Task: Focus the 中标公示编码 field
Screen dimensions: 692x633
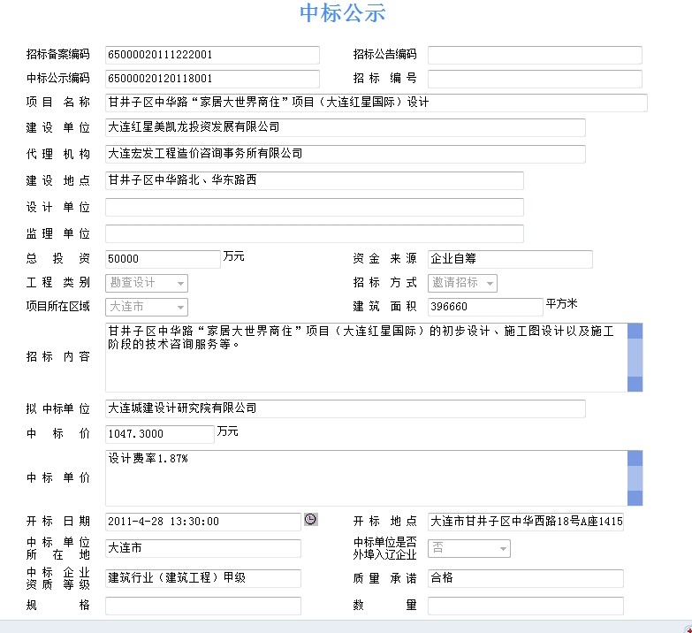Action: coord(212,79)
